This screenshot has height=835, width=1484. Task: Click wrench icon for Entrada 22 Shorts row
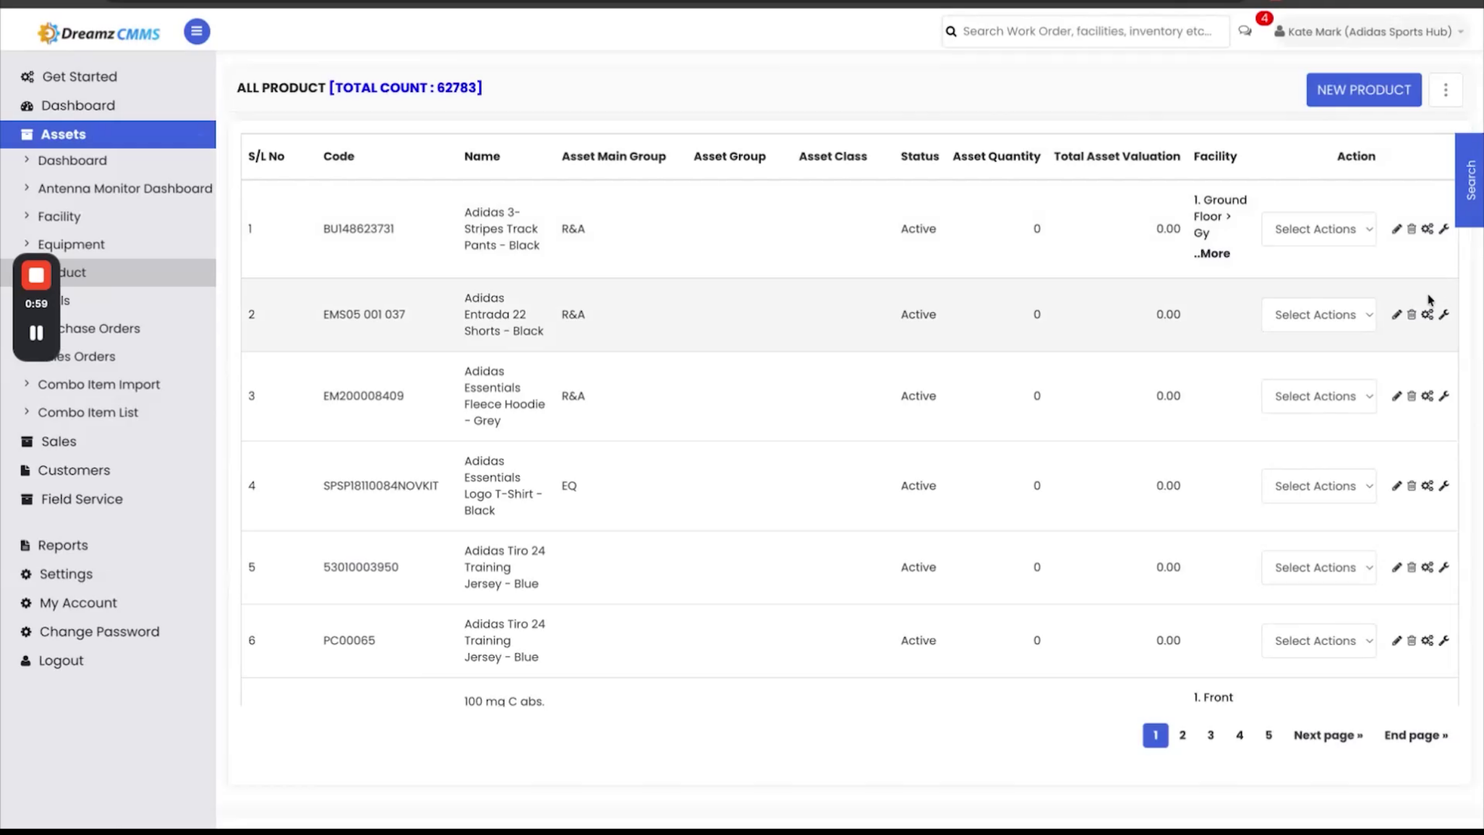coord(1444,315)
